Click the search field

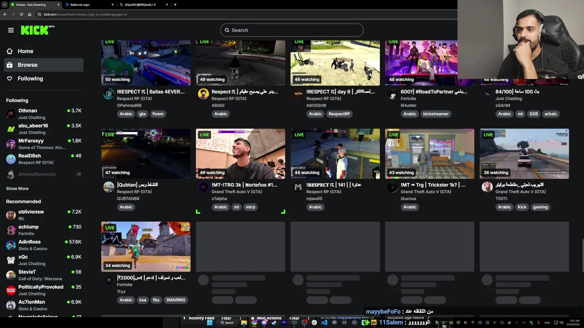pyautogui.click(x=292, y=30)
